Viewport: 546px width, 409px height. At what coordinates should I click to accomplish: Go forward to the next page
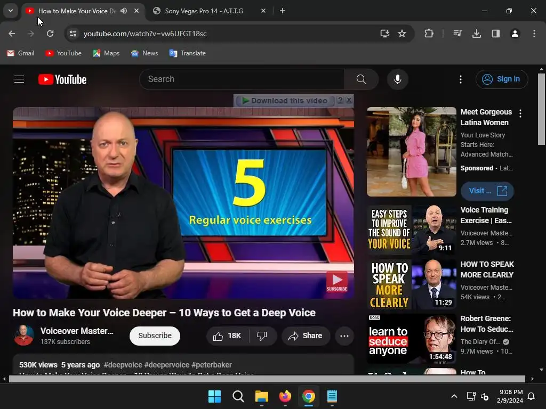point(31,34)
